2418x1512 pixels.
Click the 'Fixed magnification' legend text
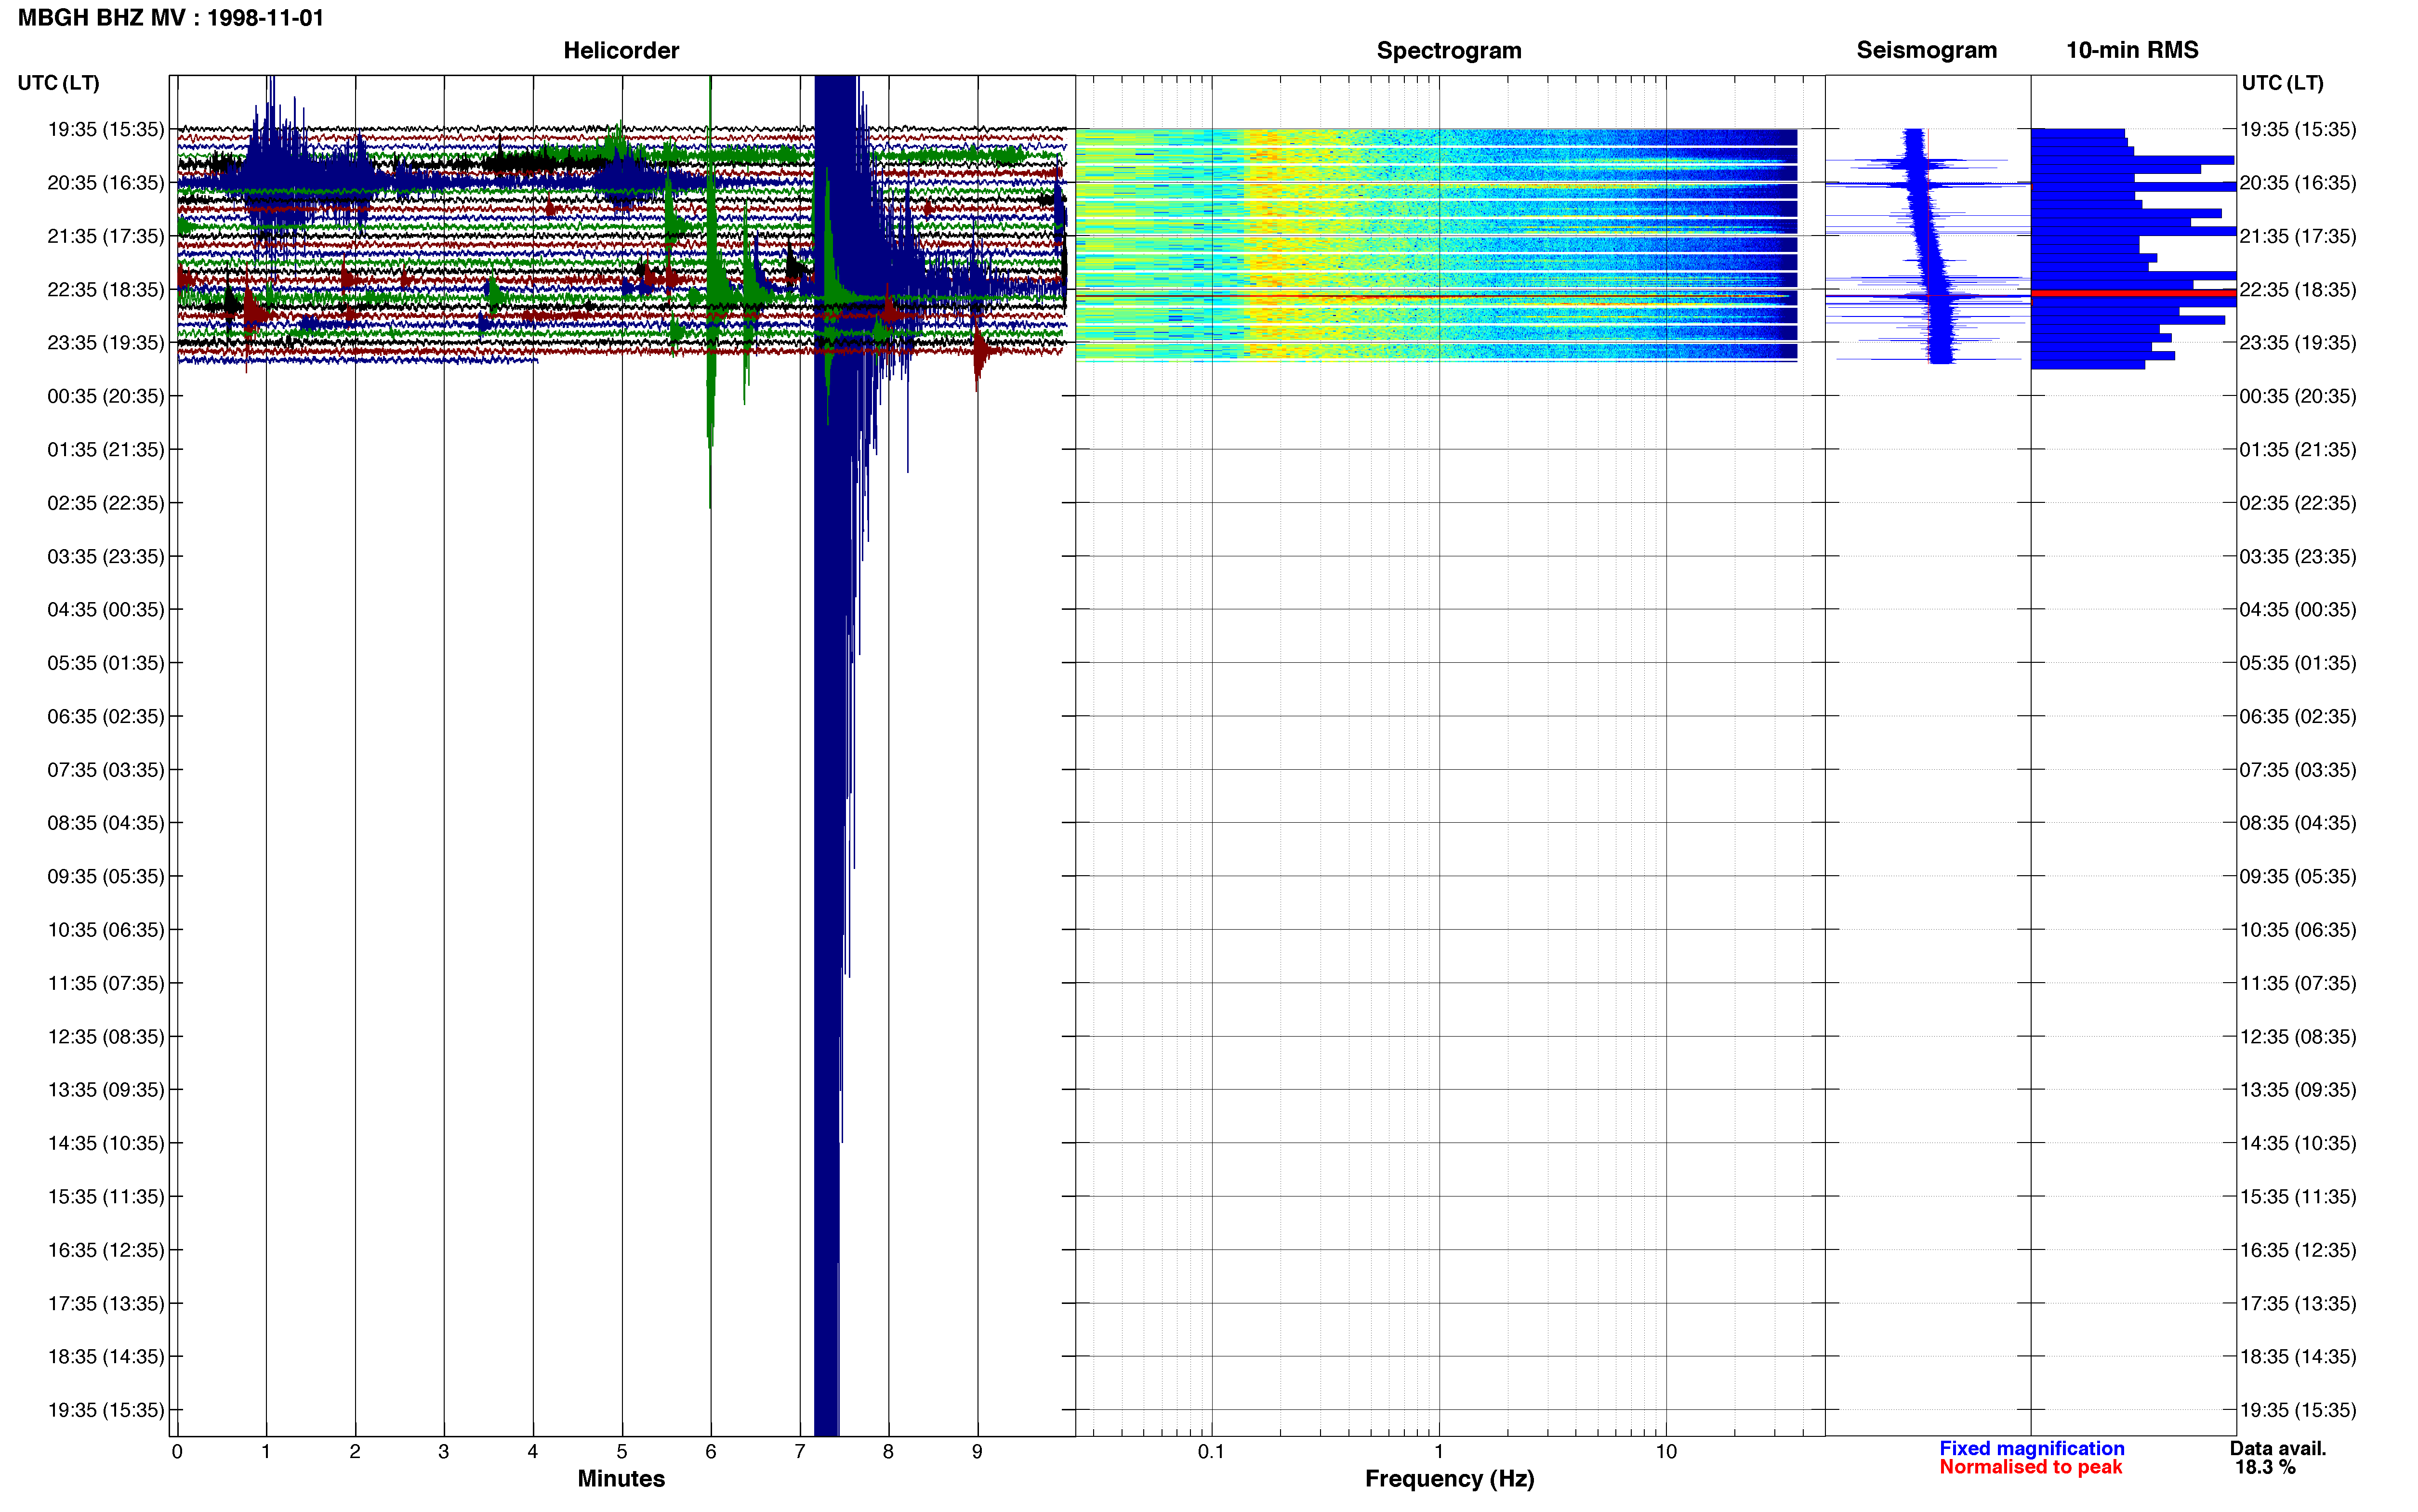click(x=2031, y=1448)
